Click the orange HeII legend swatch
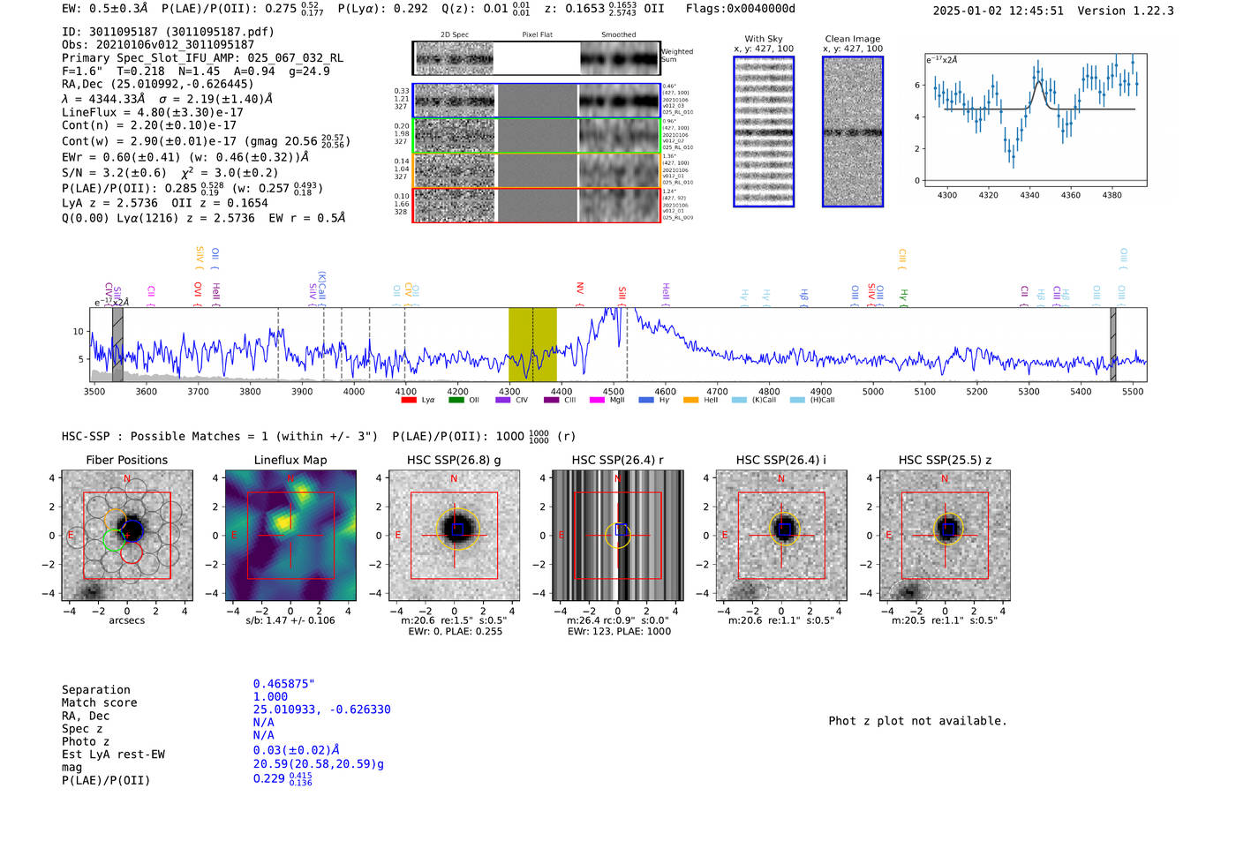 click(x=690, y=401)
